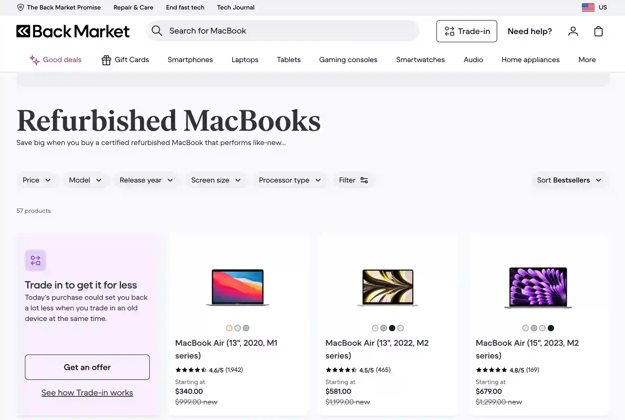Click the search magnifying glass icon
This screenshot has height=420, width=625.
pos(157,31)
